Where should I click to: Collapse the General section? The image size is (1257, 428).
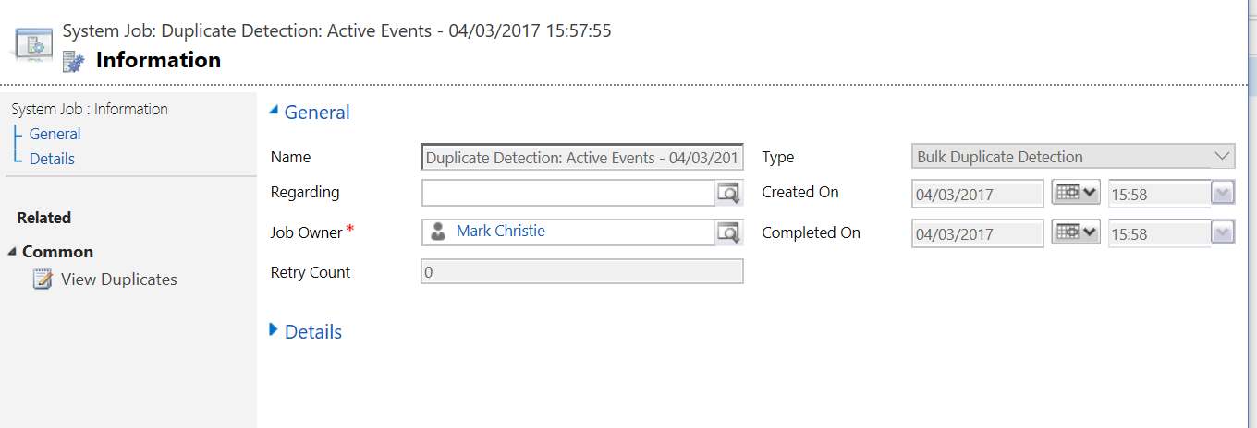(273, 111)
